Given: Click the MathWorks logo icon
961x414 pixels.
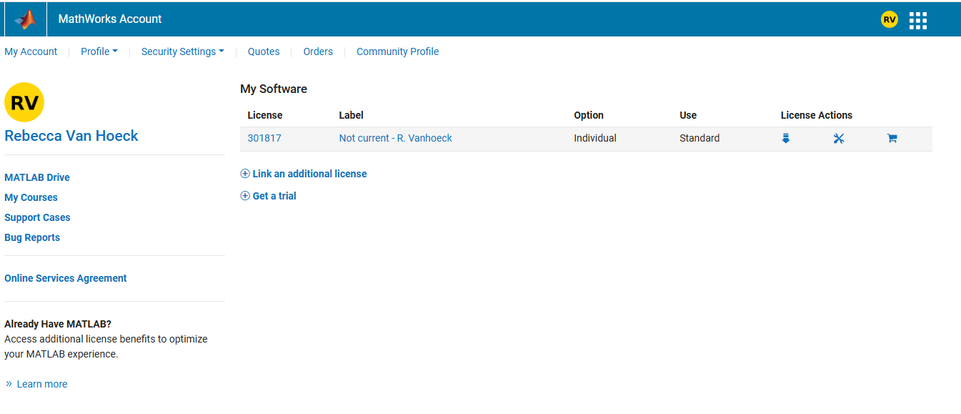Looking at the screenshot, I should (x=25, y=19).
